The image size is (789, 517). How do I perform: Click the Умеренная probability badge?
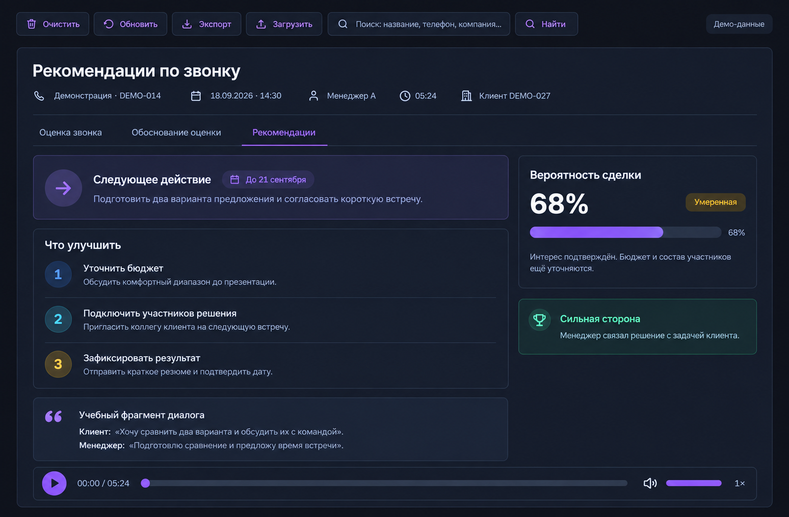click(x=716, y=202)
